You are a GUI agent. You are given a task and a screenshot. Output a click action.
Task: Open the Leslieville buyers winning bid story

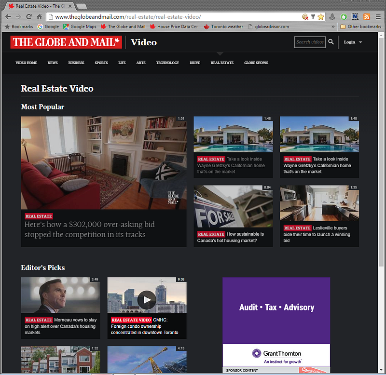click(317, 234)
